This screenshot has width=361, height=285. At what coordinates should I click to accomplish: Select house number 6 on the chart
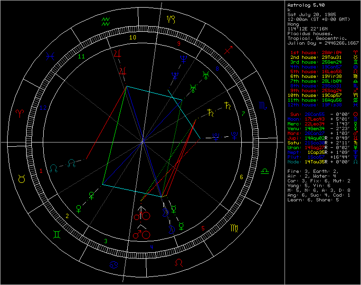pos(241,177)
